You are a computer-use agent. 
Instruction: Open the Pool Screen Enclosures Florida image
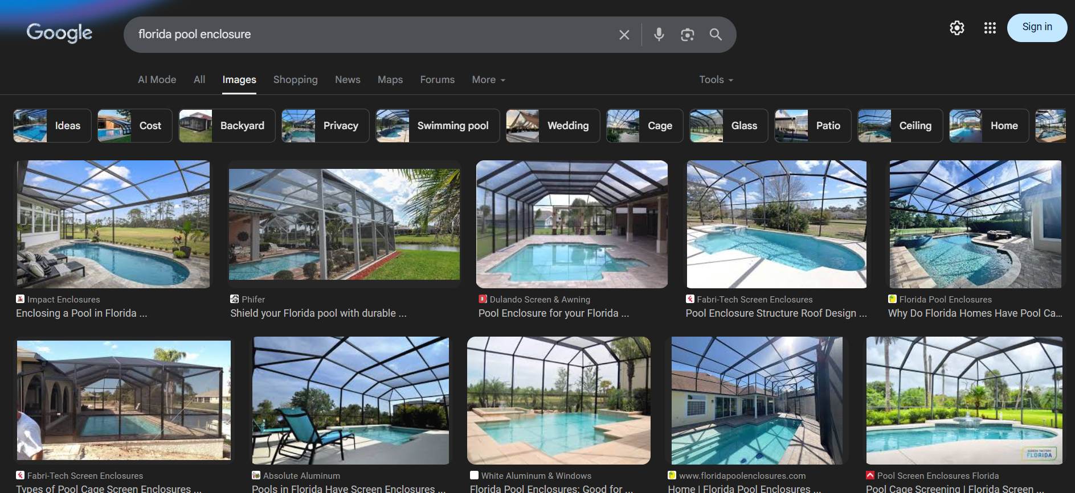click(x=964, y=400)
